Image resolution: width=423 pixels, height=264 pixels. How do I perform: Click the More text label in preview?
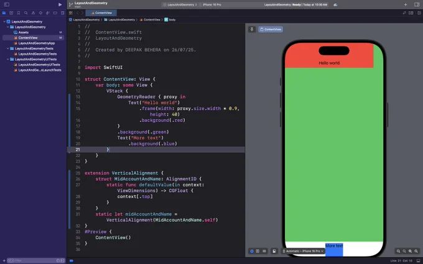(x=334, y=246)
